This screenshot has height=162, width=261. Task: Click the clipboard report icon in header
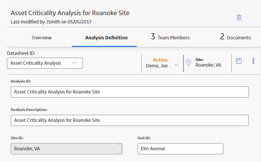[239, 17]
